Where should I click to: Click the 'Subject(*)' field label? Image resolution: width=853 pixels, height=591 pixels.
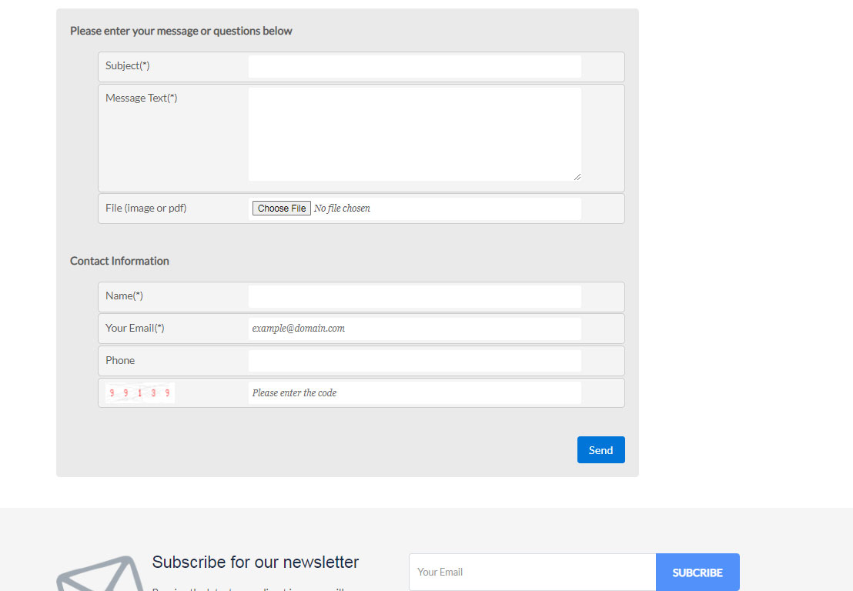point(127,65)
